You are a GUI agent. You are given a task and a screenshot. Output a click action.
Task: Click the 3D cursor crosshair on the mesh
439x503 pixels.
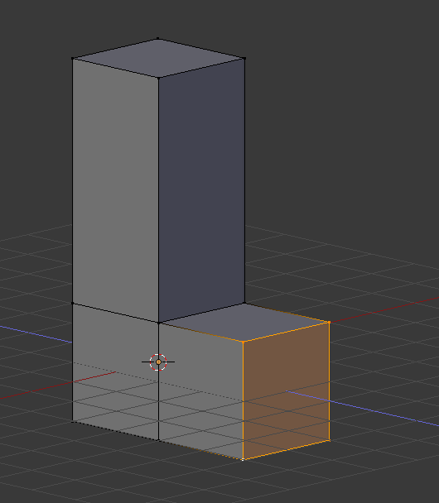click(x=158, y=362)
